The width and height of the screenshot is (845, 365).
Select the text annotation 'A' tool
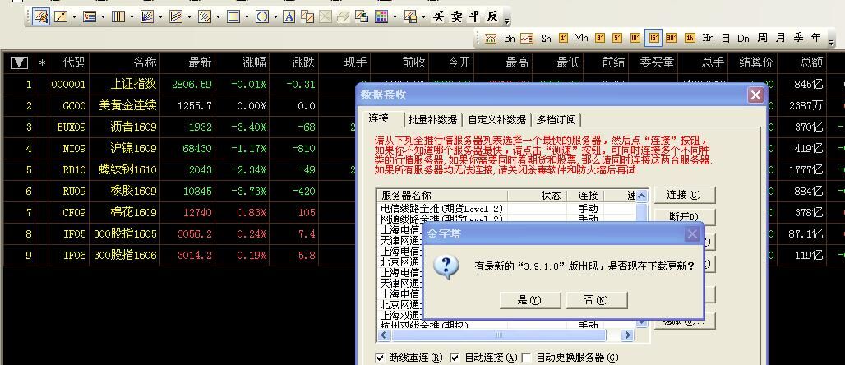click(289, 16)
